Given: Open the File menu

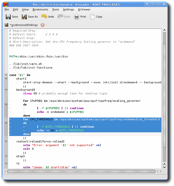Looking at the screenshot, I should click(x=7, y=9).
